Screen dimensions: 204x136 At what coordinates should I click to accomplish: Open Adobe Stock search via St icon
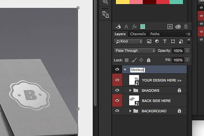[x=170, y=27]
